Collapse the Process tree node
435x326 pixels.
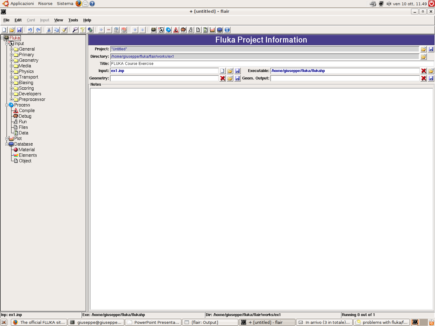7,105
